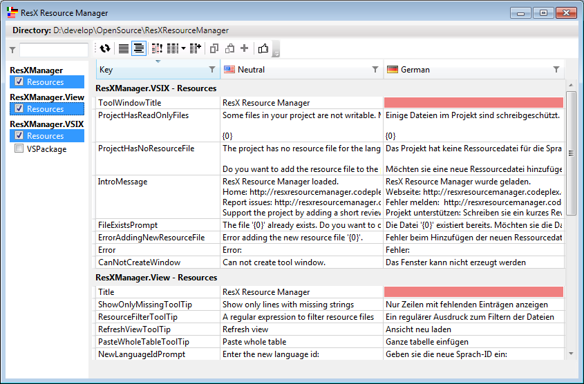Uncheck Resources under ResXManager.View

[19, 108]
